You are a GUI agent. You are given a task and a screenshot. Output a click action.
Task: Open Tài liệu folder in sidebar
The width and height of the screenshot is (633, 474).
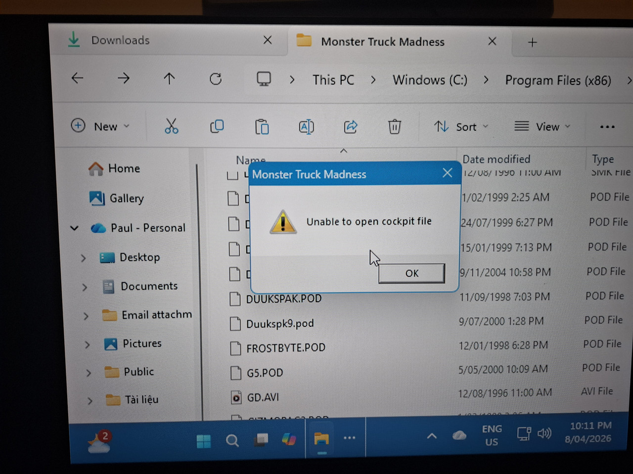[133, 399]
